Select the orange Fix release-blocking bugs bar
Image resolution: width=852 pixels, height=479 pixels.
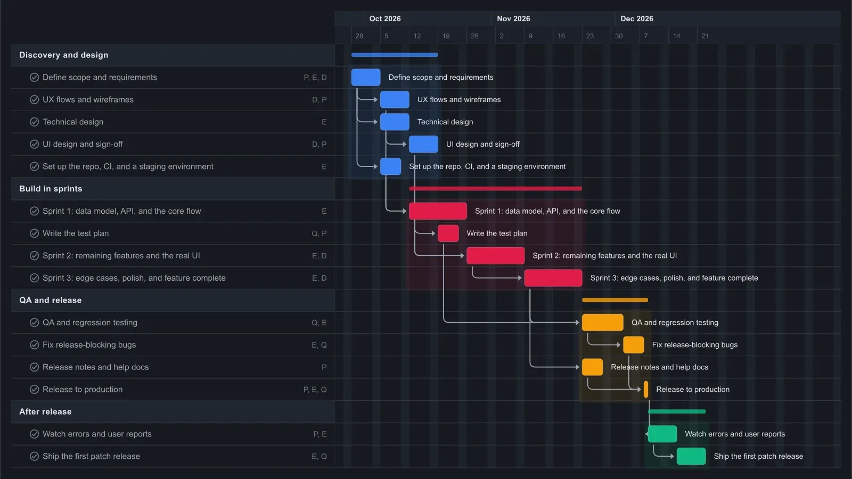[x=634, y=345]
